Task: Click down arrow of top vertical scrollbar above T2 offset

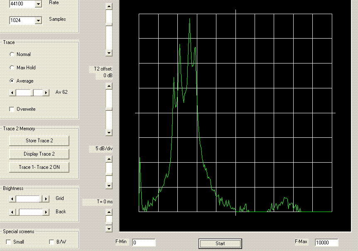Action: point(109,53)
